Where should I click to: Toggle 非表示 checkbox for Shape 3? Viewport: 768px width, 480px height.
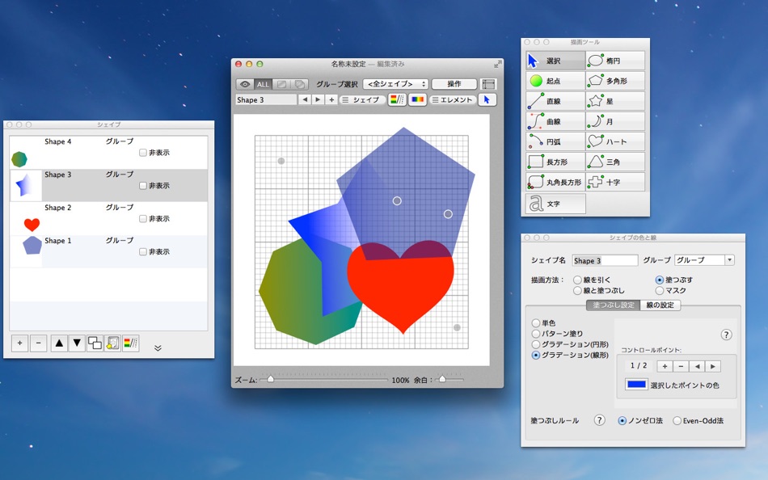143,186
